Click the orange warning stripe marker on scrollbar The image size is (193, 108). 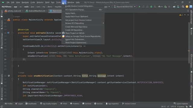[x=189, y=51]
